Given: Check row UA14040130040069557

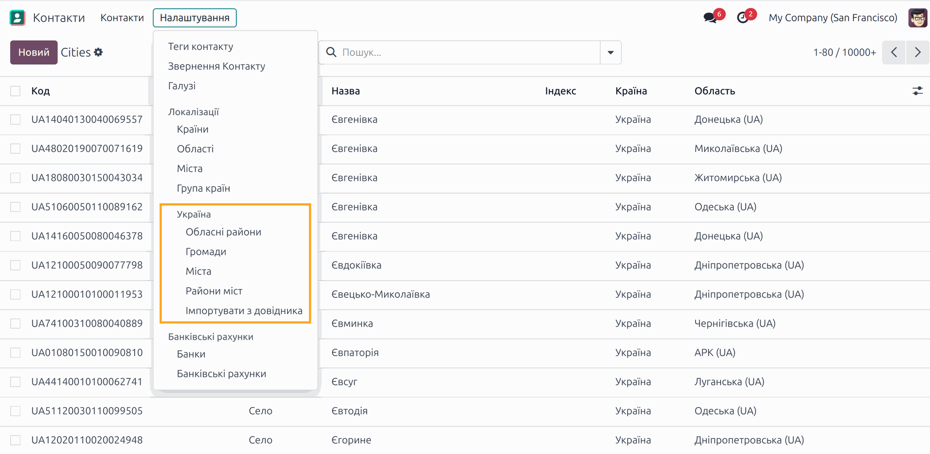Looking at the screenshot, I should click(15, 120).
